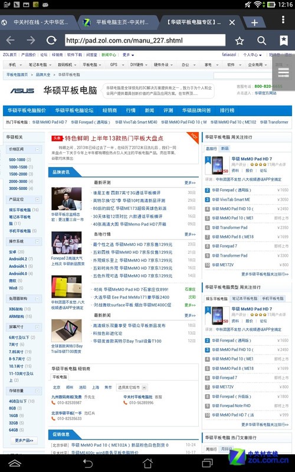The width and height of the screenshot is (295, 472).
Task: Open the gray hamburger side menu
Action: pyautogui.click(x=284, y=73)
